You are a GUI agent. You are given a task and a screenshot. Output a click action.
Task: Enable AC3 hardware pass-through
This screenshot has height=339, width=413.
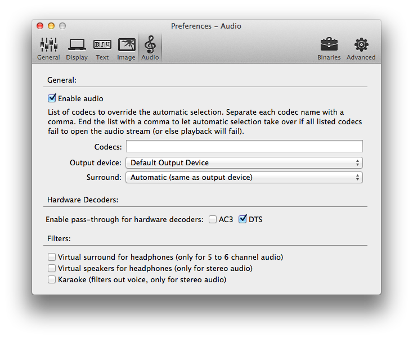coord(213,219)
